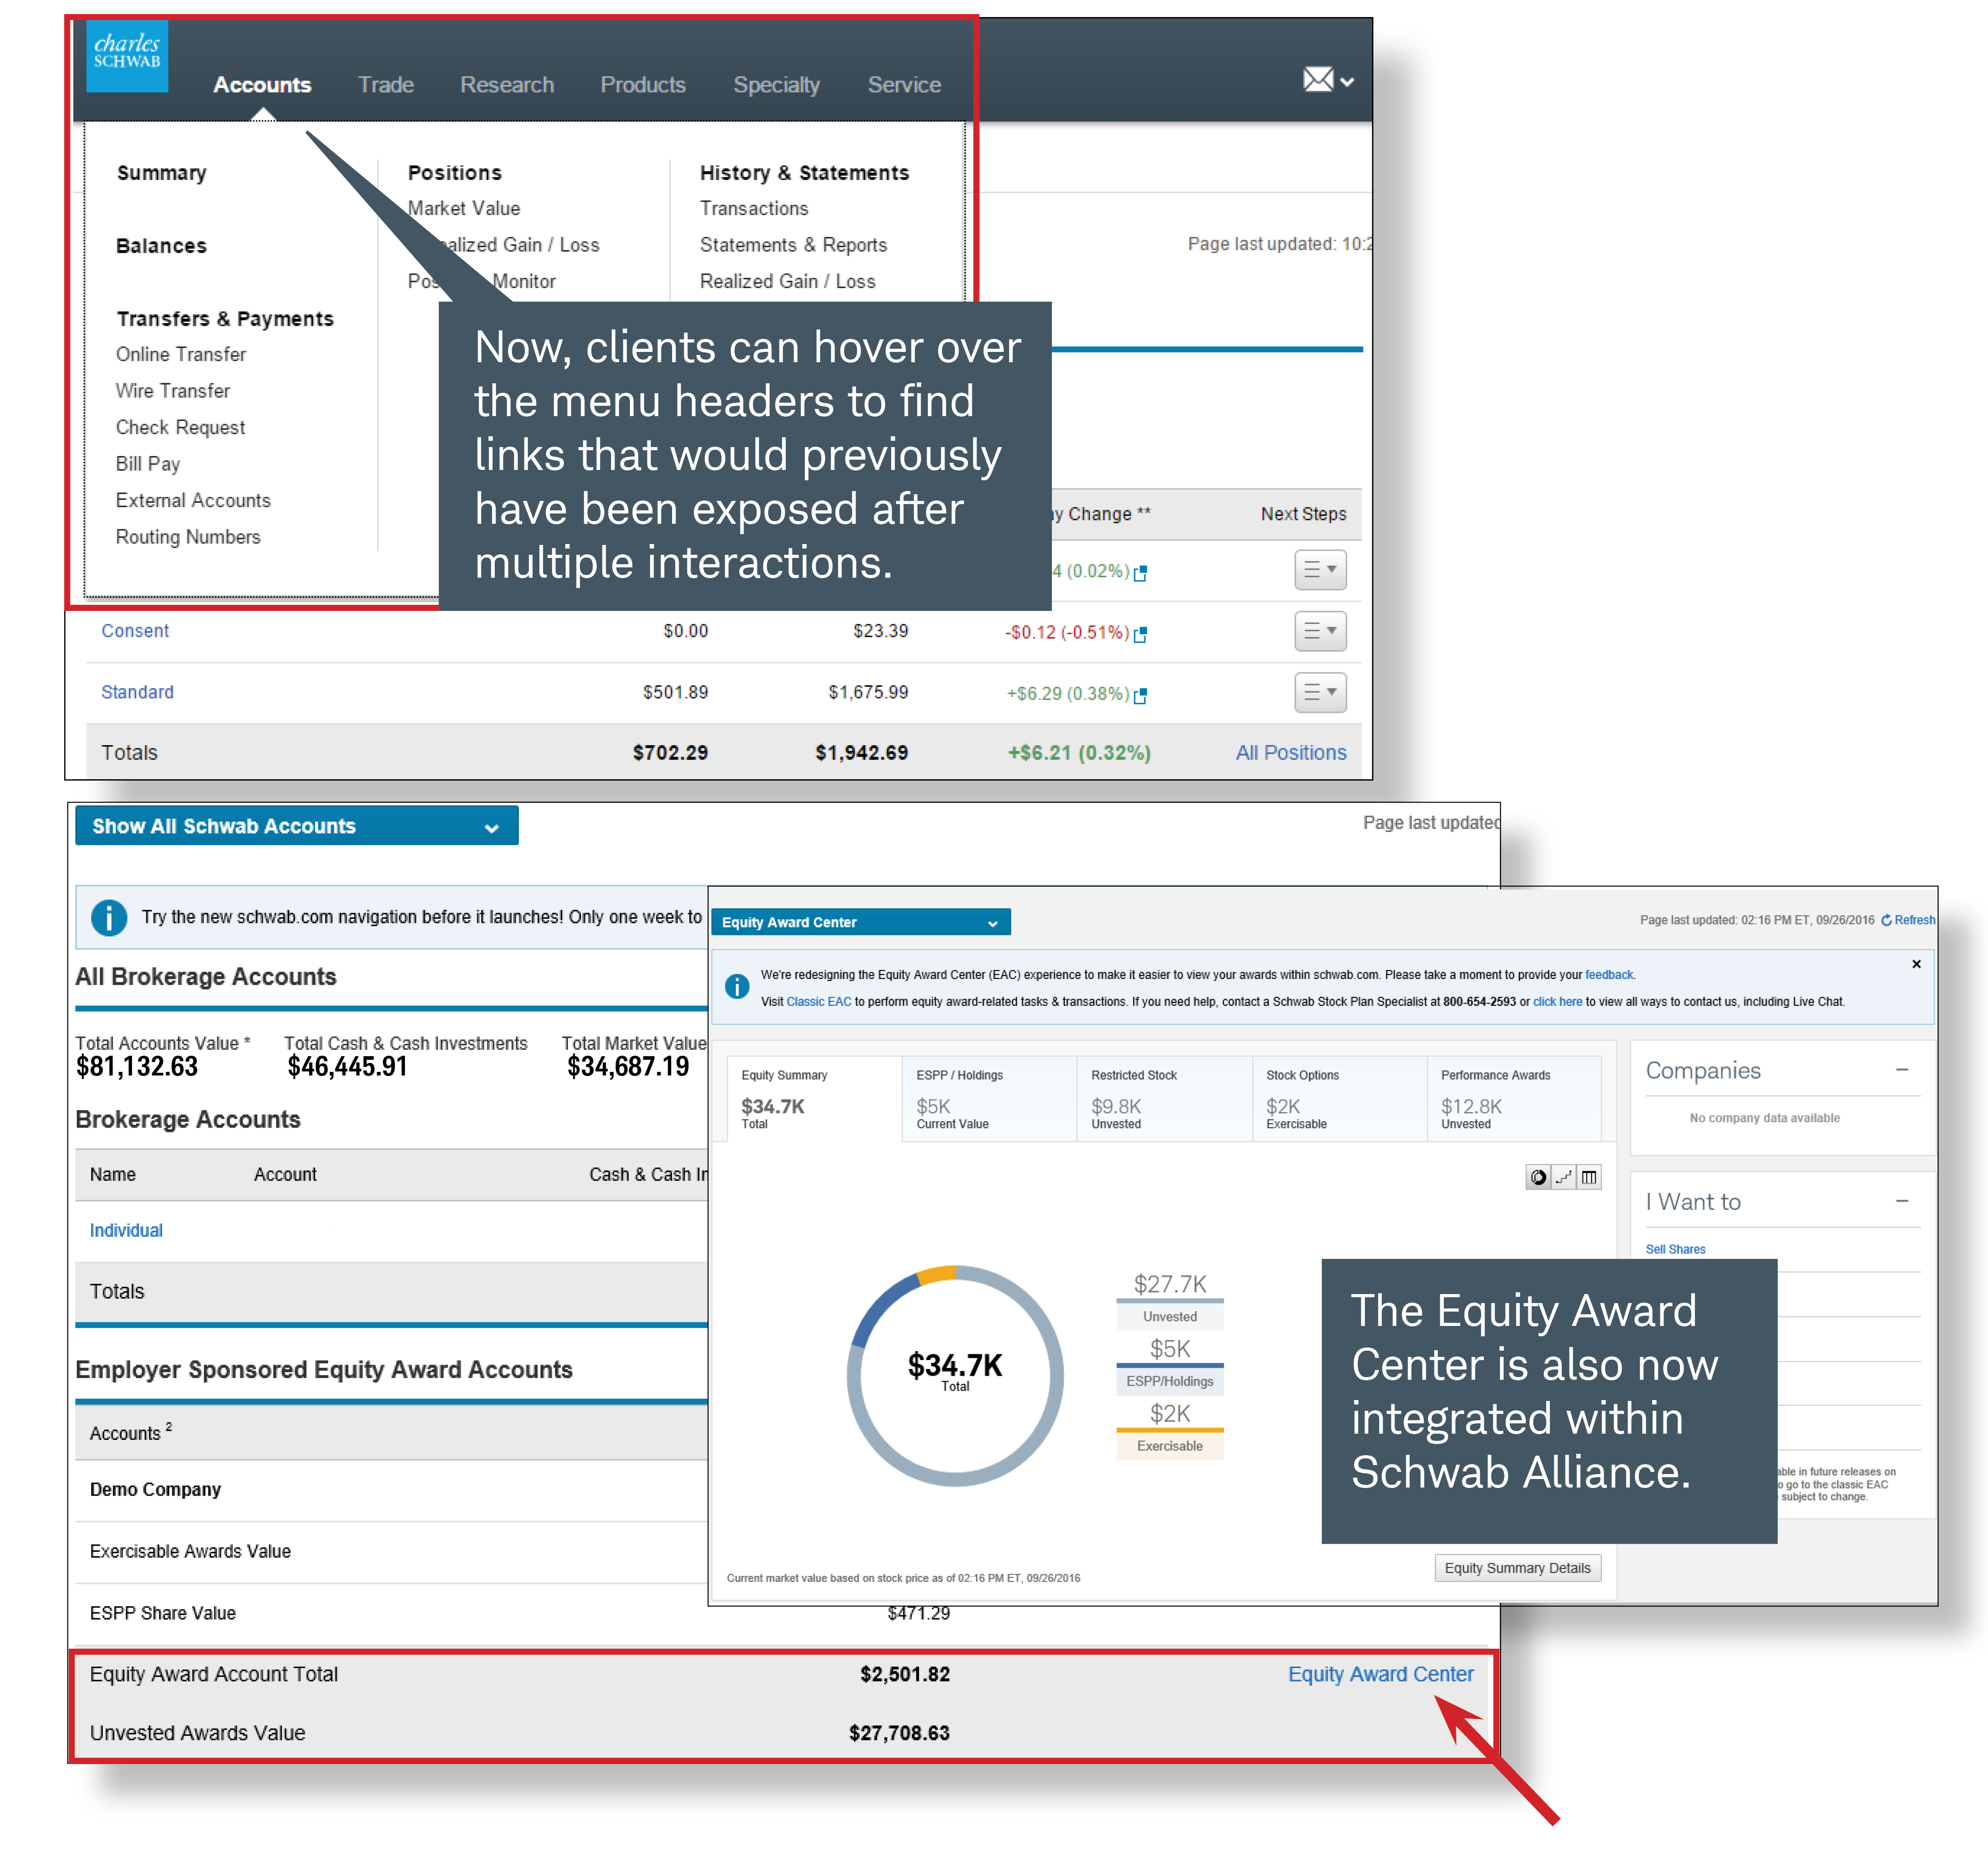Screen dimensions: 1988x1861
Task: Close the EAC redesign info banner
Action: (x=1916, y=964)
